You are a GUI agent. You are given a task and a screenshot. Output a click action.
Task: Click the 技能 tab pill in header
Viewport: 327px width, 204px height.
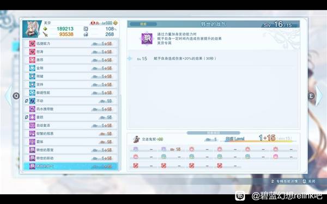143,24
